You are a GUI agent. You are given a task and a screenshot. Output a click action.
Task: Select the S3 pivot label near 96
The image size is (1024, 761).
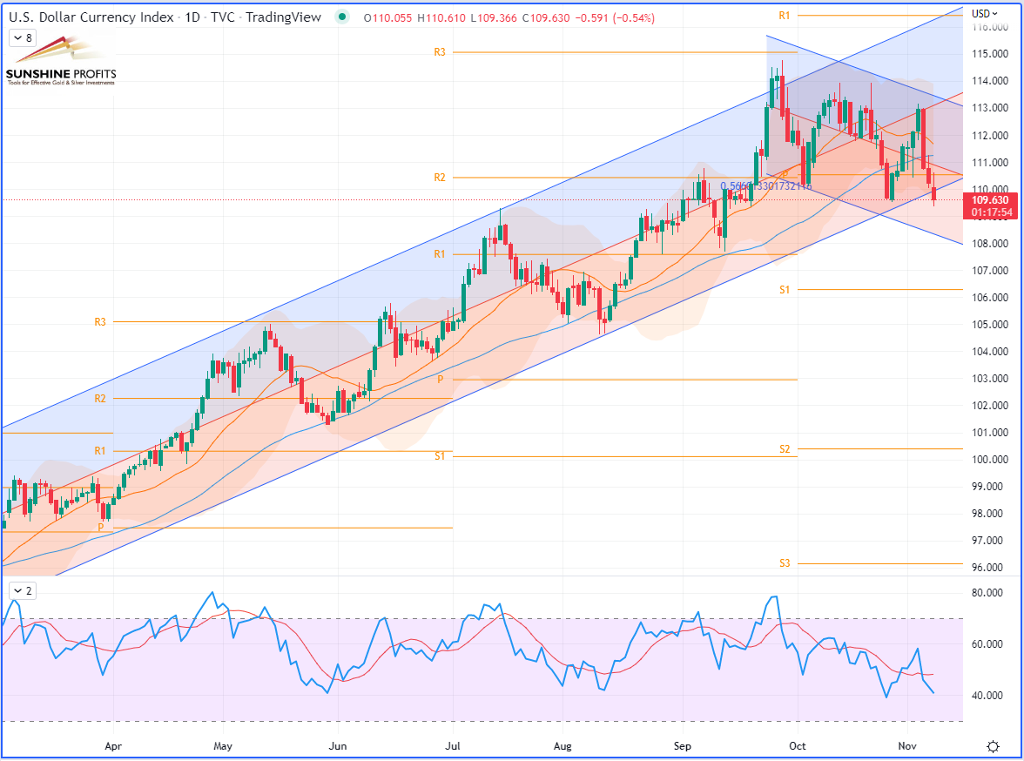[x=785, y=562]
